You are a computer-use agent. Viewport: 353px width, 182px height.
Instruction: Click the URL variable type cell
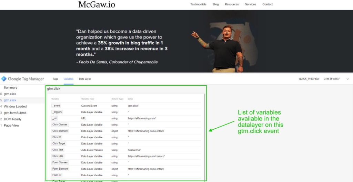83,118
